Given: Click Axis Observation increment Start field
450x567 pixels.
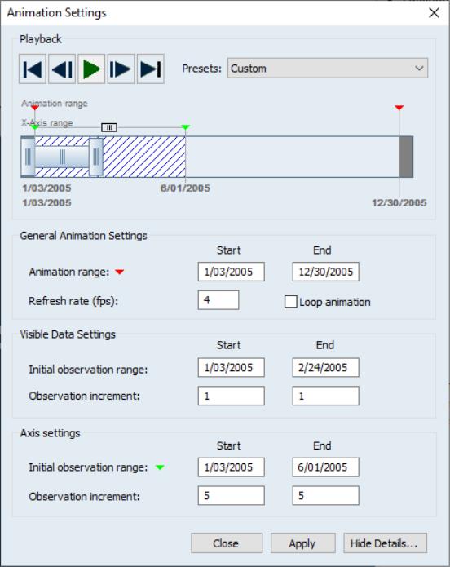Looking at the screenshot, I should pos(231,495).
